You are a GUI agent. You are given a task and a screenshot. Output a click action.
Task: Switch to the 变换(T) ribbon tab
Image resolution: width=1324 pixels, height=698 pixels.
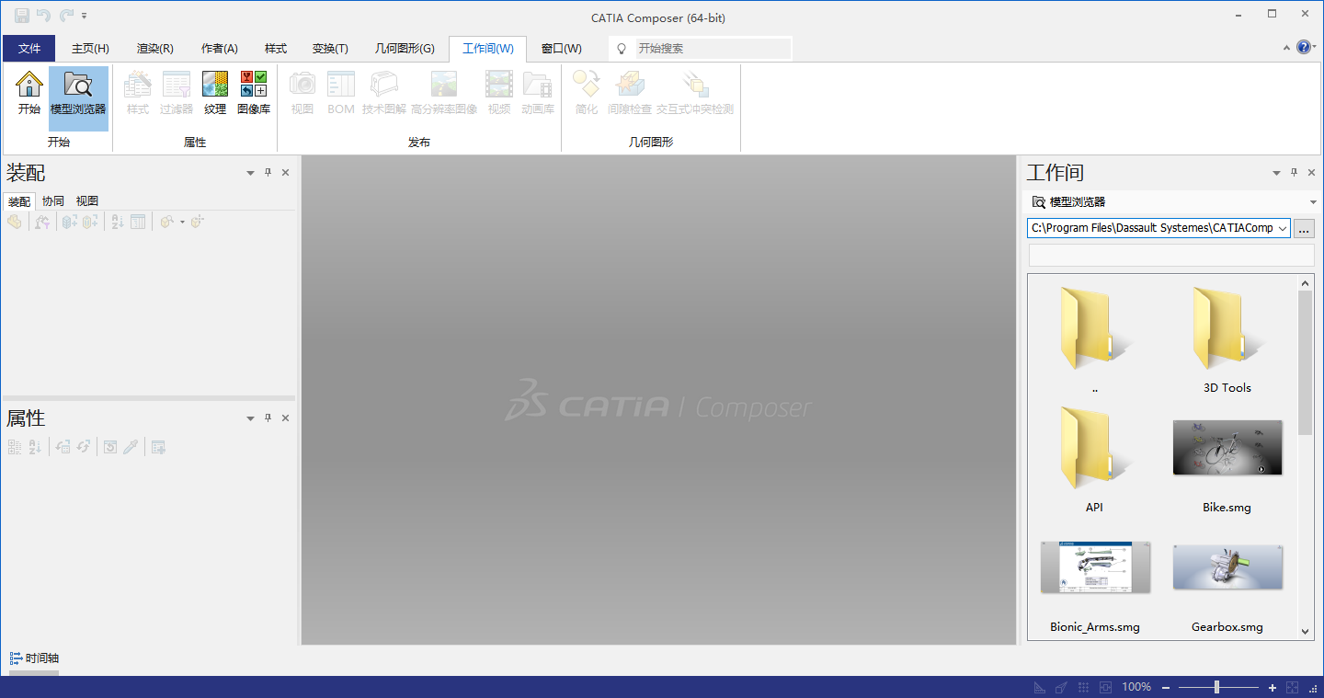coord(330,49)
